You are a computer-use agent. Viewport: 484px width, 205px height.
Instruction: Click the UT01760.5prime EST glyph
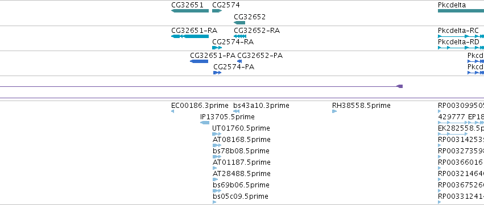(x=217, y=134)
